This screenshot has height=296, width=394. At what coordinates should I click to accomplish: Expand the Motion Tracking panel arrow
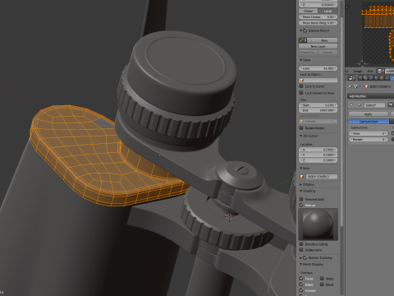click(300, 258)
